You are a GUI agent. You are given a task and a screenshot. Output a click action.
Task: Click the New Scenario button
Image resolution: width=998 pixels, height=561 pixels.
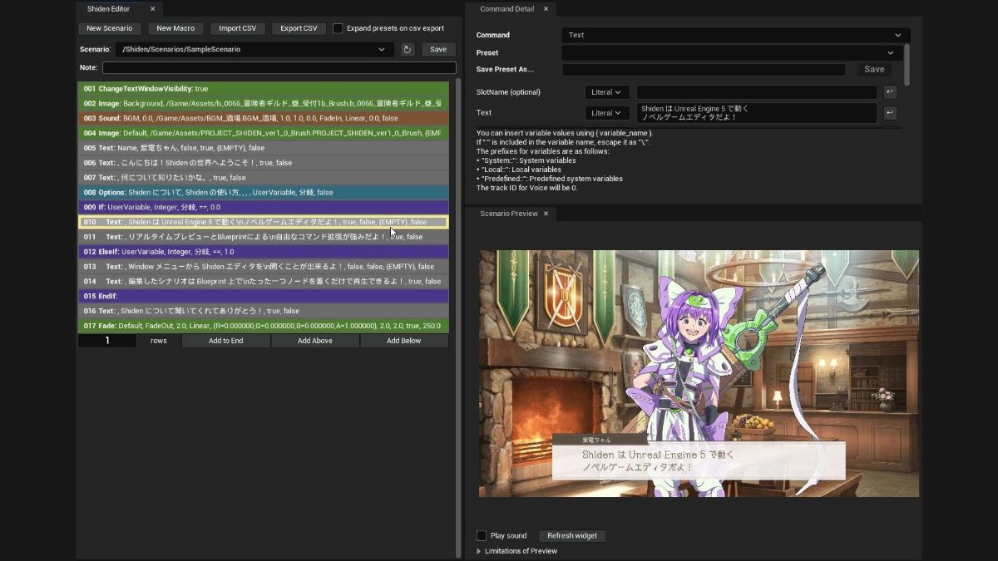(110, 28)
